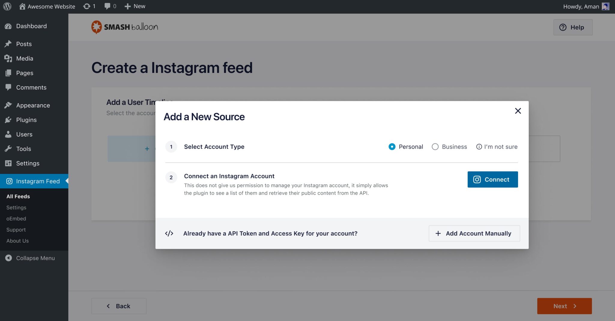Screen dimensions: 615x321
Task: Select the Personal account type
Action: tap(392, 147)
